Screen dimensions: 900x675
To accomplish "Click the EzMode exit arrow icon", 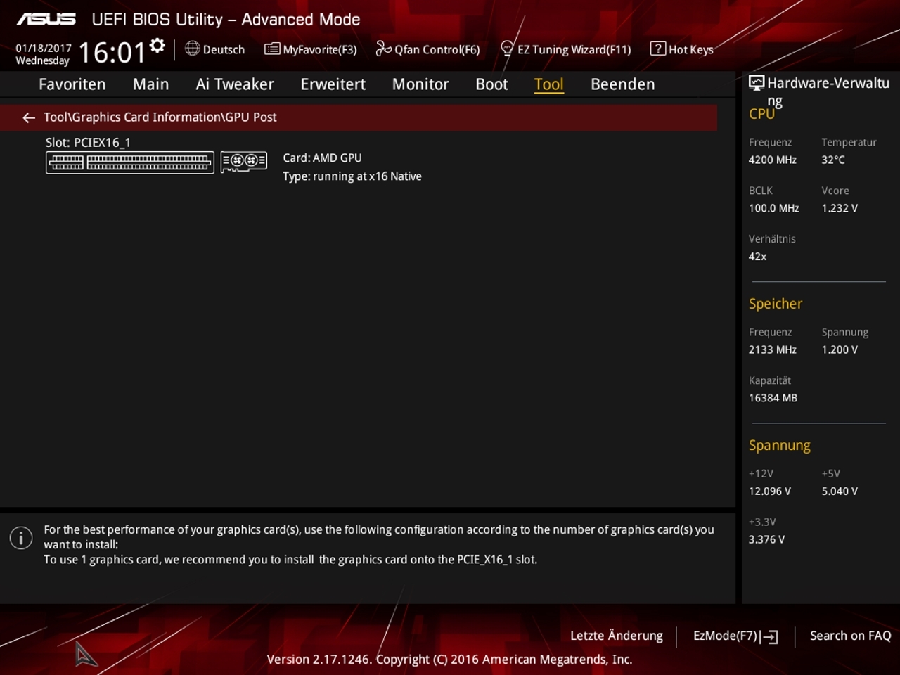I will [769, 636].
